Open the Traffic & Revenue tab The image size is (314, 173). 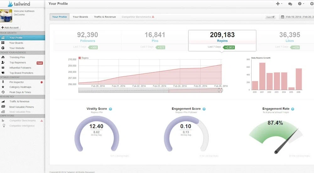105,17
